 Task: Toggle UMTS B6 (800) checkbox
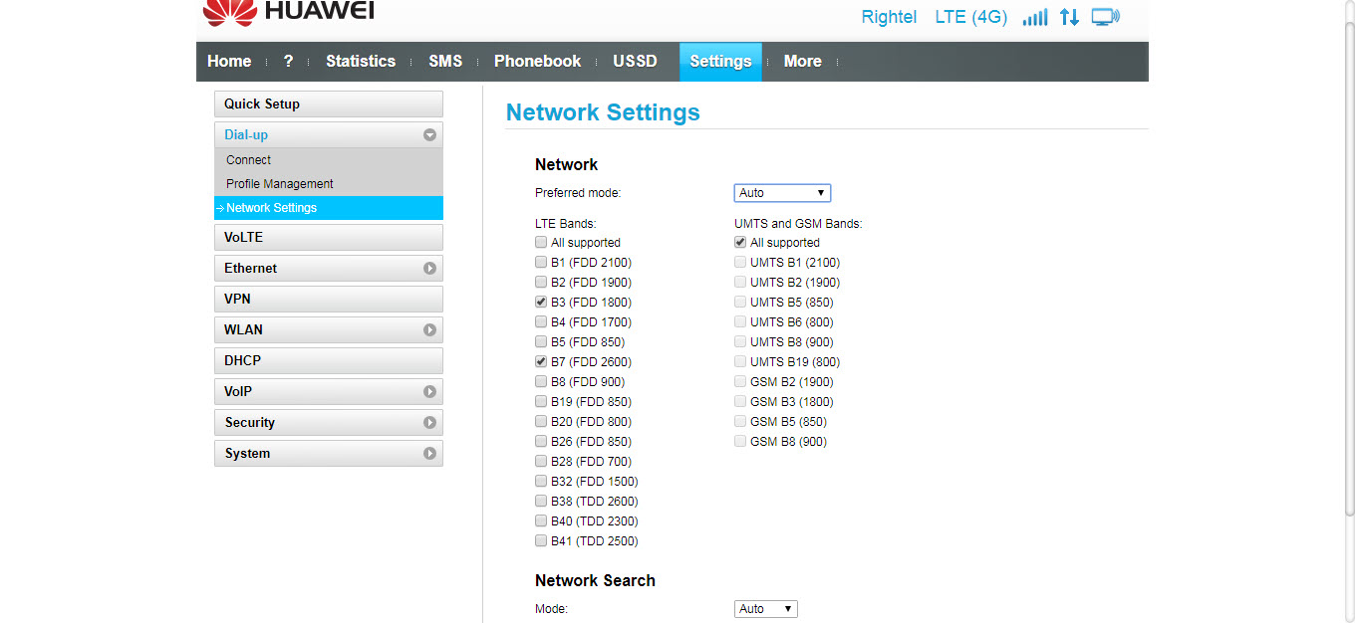740,322
